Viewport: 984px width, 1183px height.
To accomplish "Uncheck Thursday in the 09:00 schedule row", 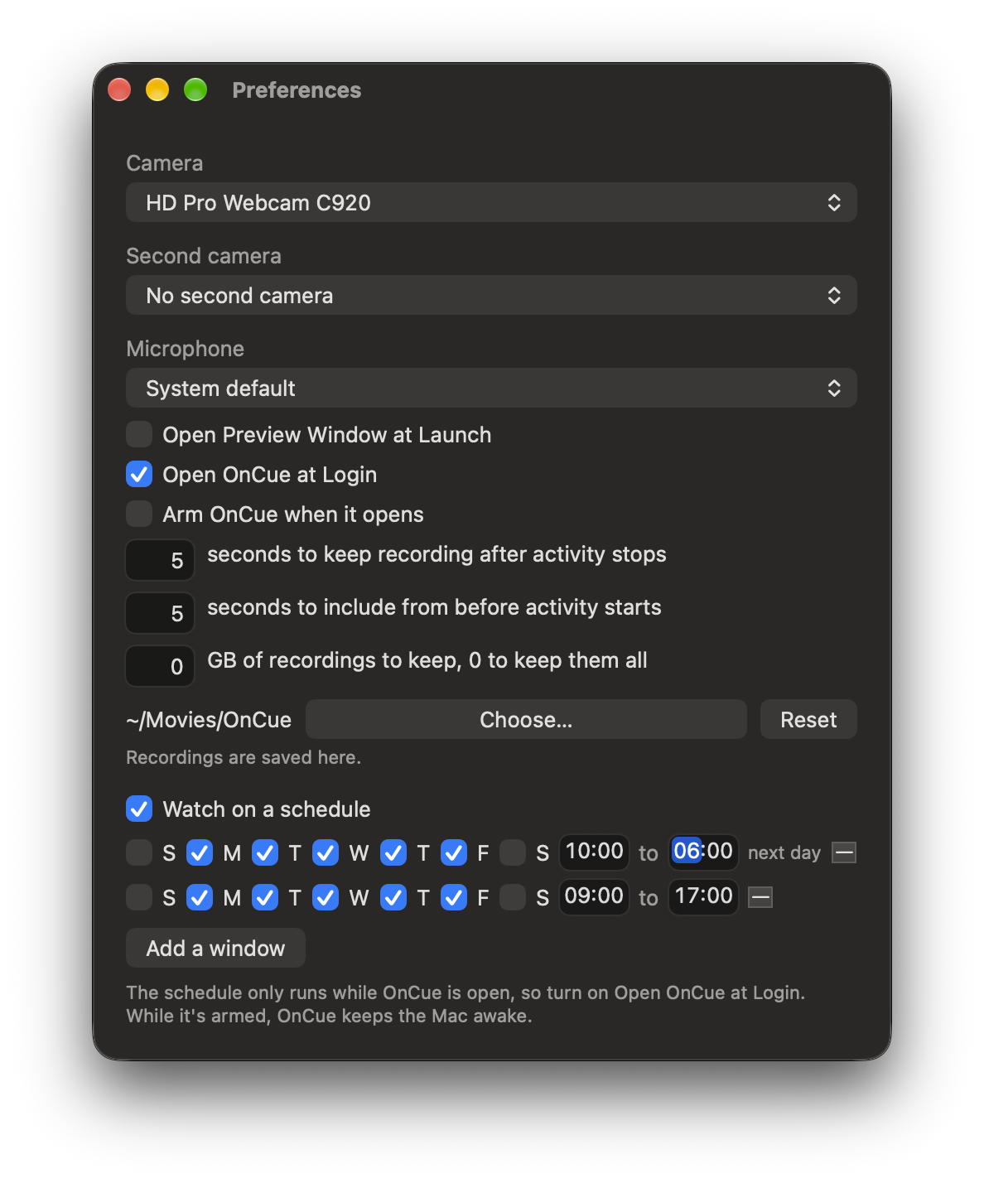I will pos(393,897).
